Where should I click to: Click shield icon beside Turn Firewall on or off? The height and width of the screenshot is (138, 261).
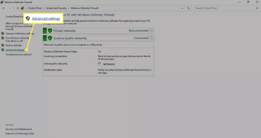[x=3, y=38]
